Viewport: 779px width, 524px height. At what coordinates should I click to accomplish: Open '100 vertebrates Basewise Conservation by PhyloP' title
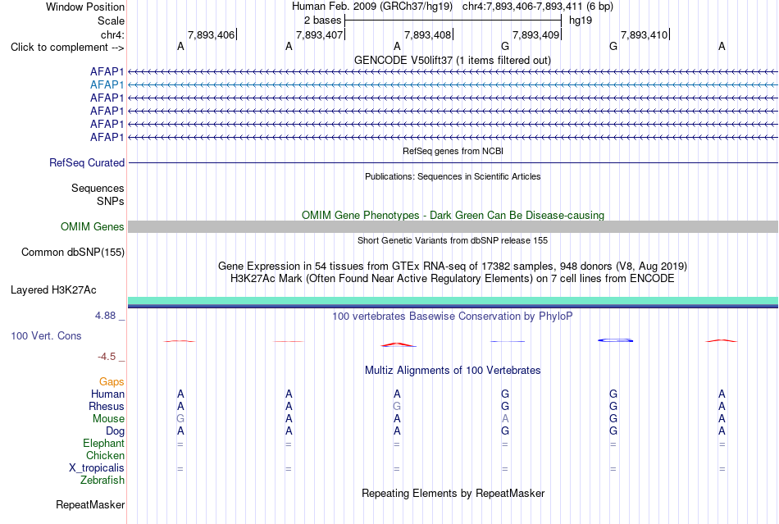coord(452,317)
